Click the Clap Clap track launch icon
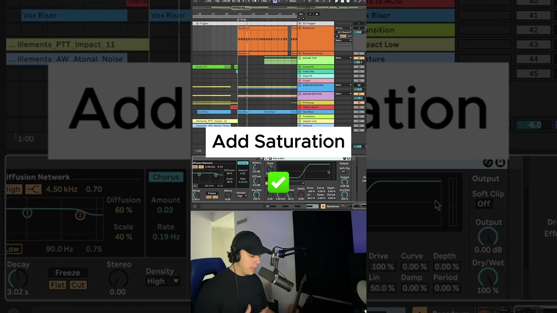Screen dimensions: 557x313 coord(300,71)
